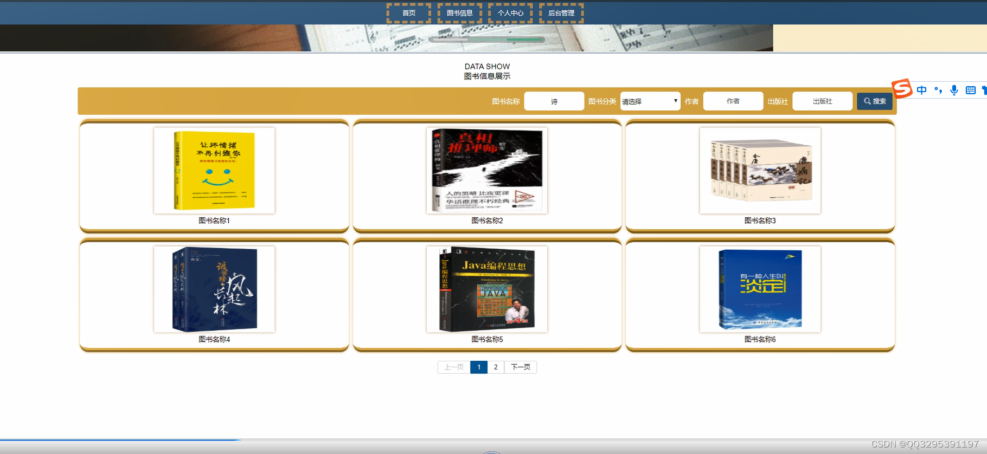Click the banner carousel indicator bar
The image size is (987, 454).
[x=486, y=40]
